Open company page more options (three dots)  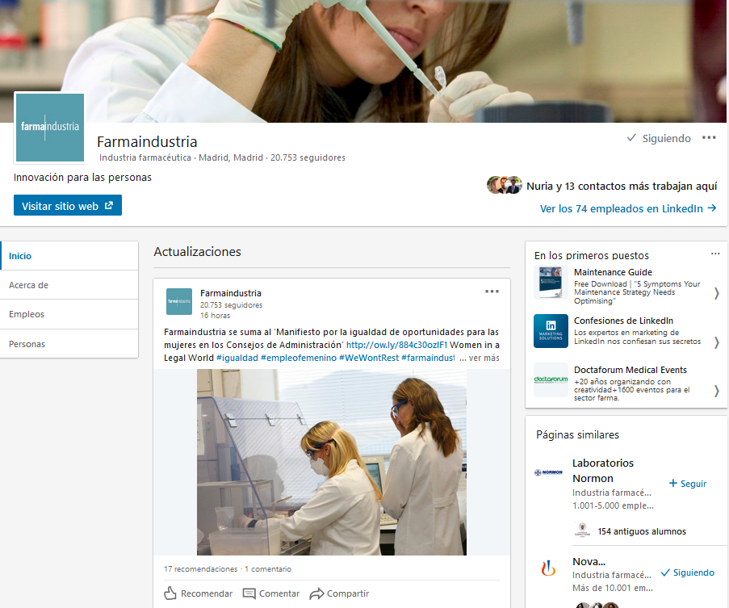tap(709, 137)
